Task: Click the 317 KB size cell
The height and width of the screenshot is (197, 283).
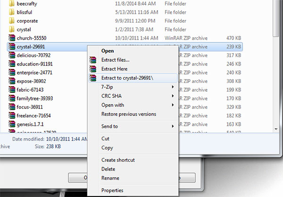Action: point(234,55)
